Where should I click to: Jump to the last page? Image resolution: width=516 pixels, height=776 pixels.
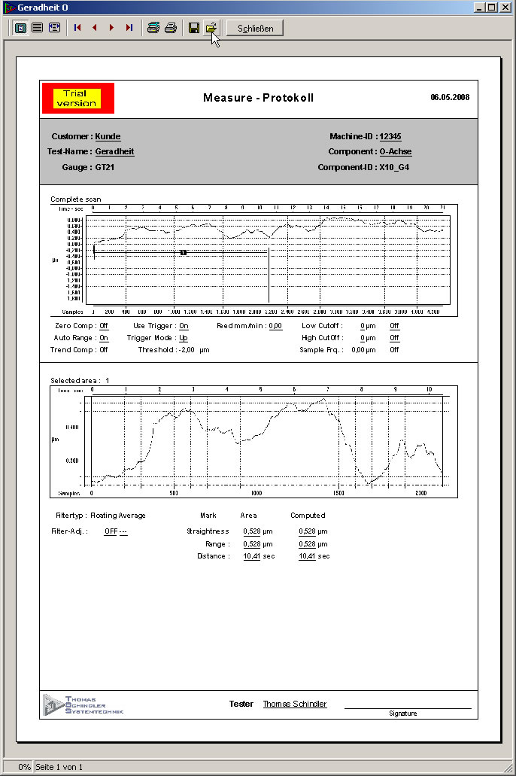point(129,28)
